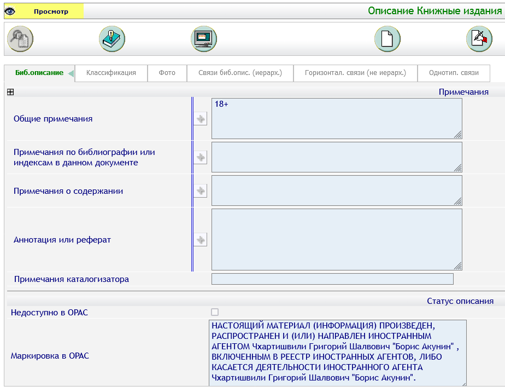This screenshot has width=505, height=392.
Task: Click the eye icon next to Просмотр
Action: pos(10,11)
